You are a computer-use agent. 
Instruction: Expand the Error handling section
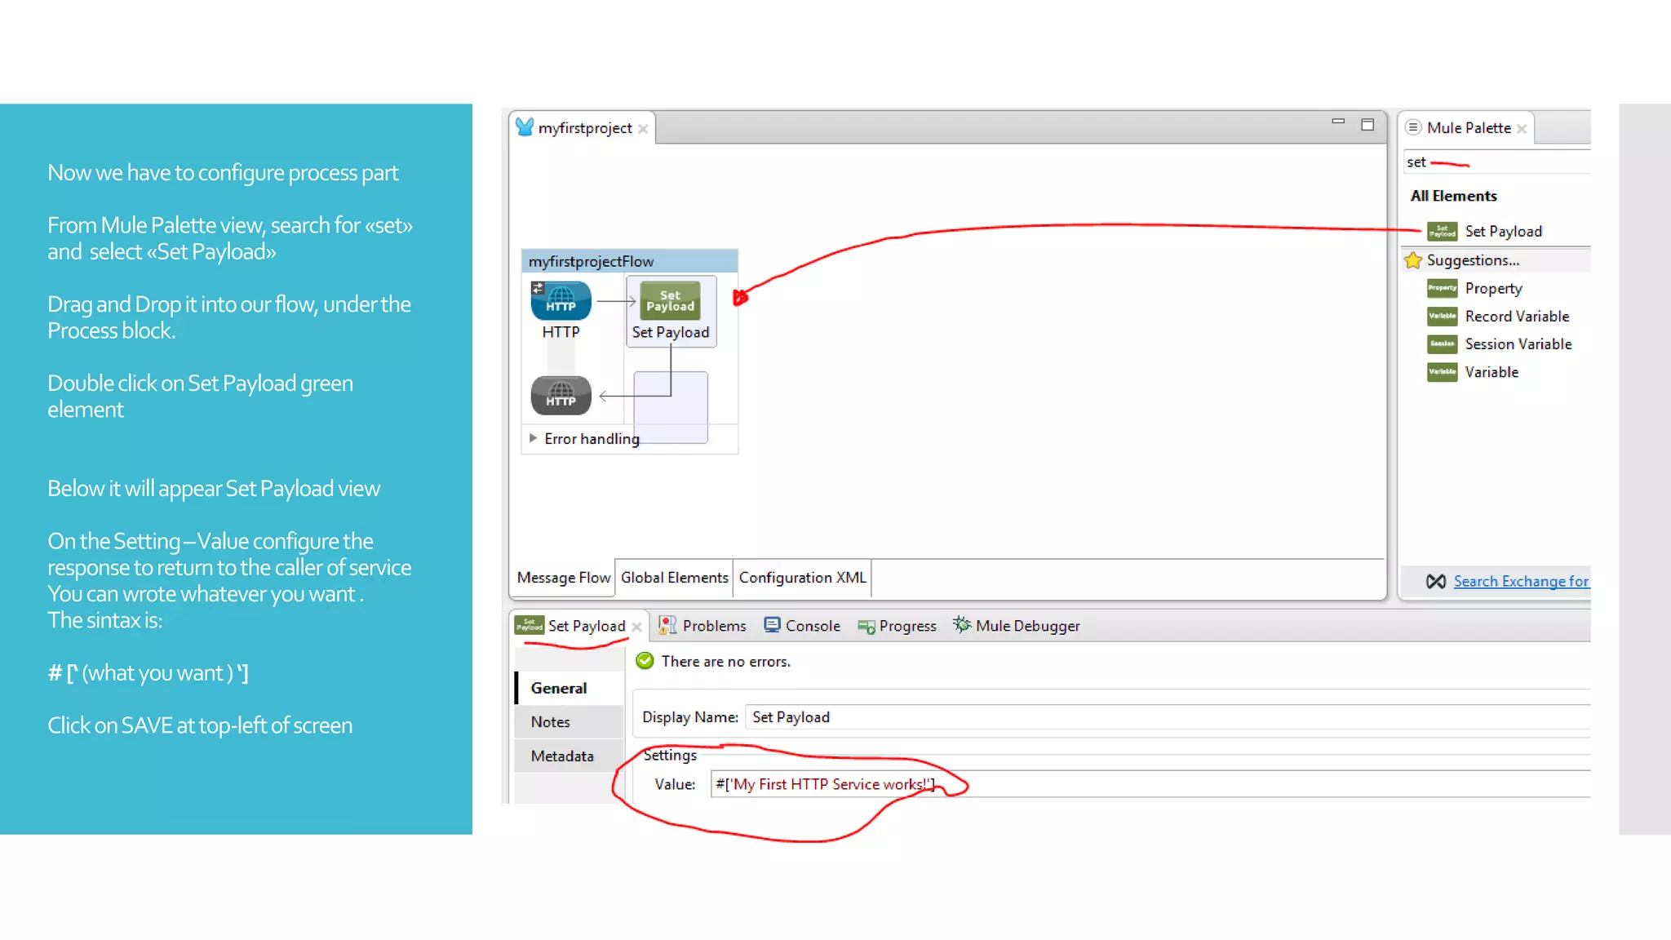pos(533,438)
